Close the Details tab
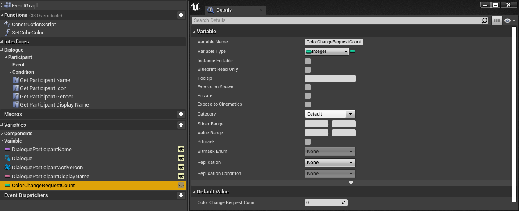Image resolution: width=519 pixels, height=211 pixels. 261,10
